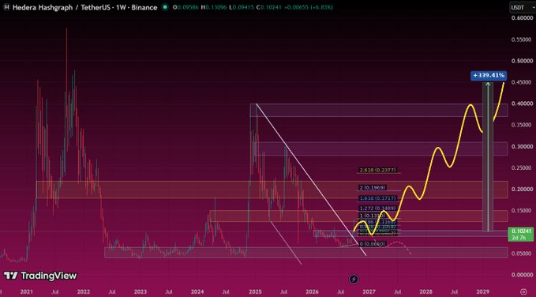Click the 2028 label on time axis

pos(425,292)
